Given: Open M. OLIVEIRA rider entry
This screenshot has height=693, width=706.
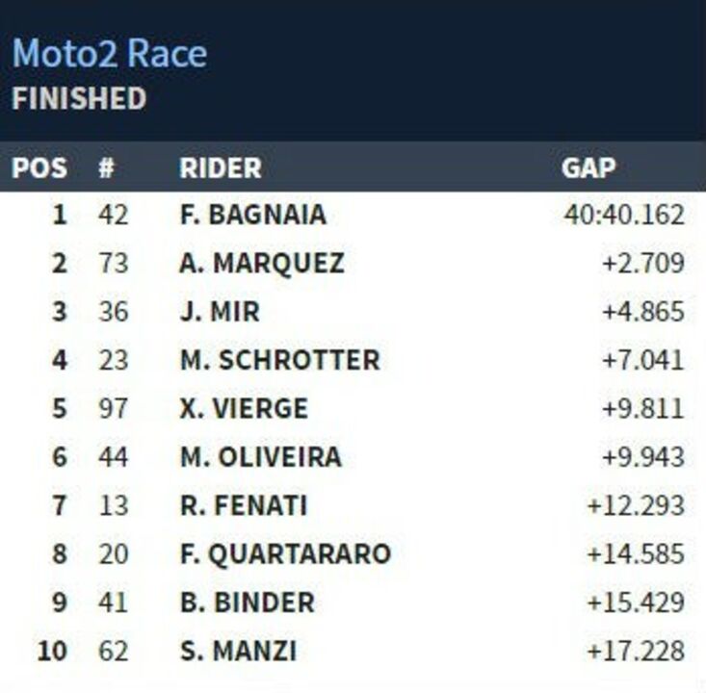Looking at the screenshot, I should pos(261,457).
